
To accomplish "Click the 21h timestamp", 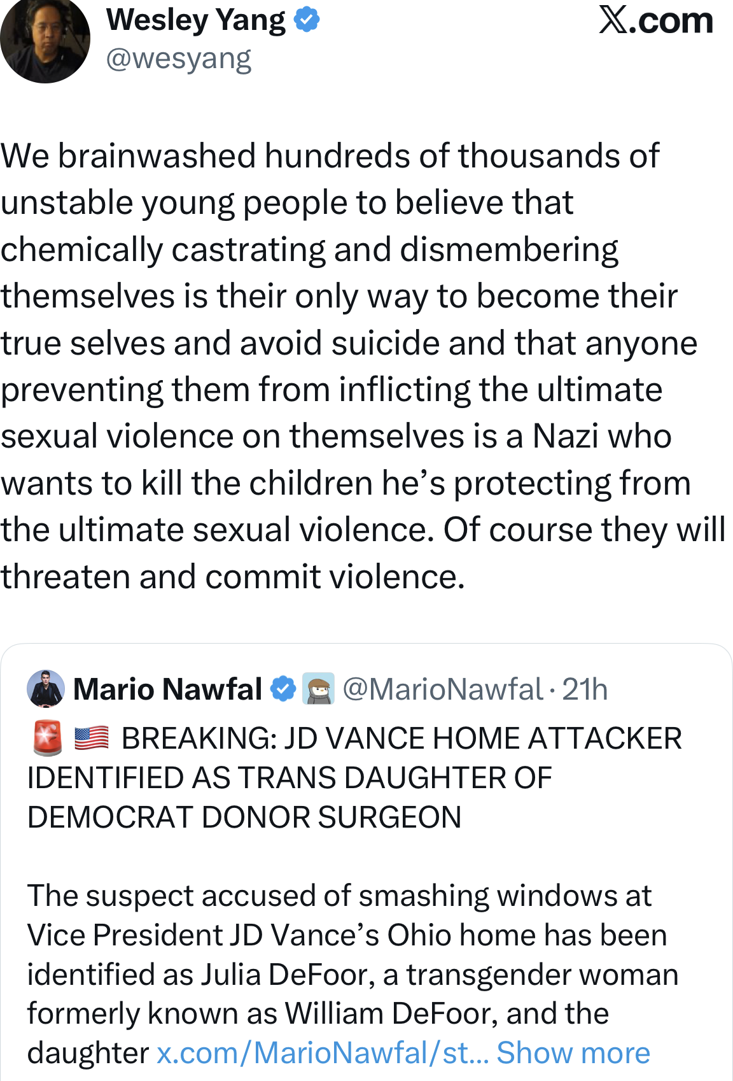I will [x=585, y=689].
